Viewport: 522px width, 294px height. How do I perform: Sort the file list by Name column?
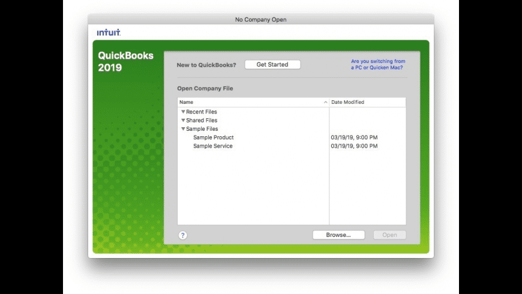(x=253, y=102)
